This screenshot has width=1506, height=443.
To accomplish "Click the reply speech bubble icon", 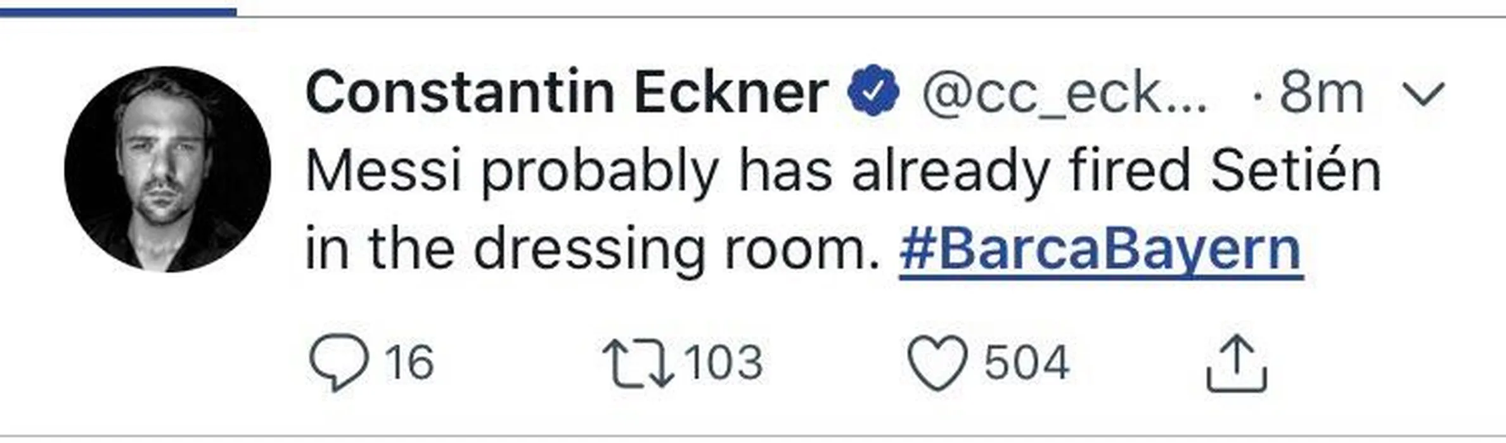I will pyautogui.click(x=338, y=362).
